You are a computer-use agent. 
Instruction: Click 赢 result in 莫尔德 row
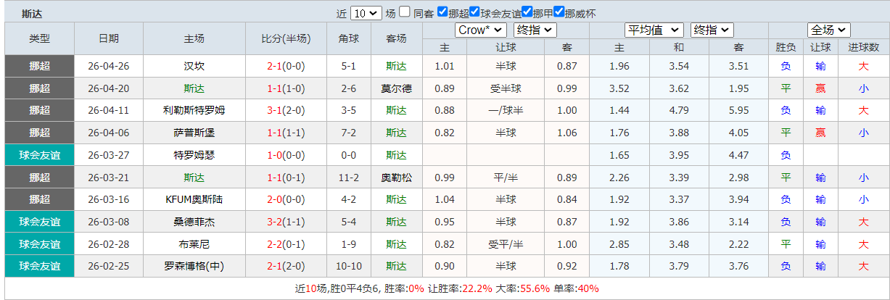pos(820,88)
